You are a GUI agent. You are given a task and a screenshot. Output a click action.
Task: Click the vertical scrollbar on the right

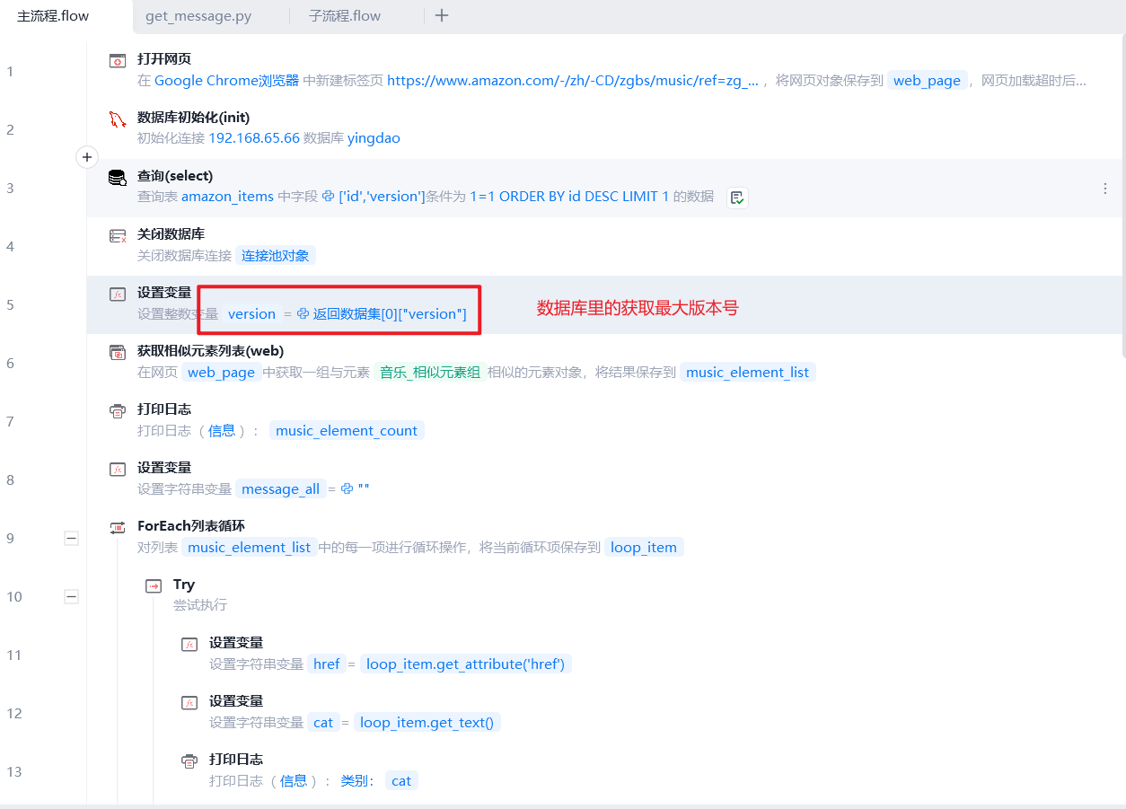(x=1122, y=198)
